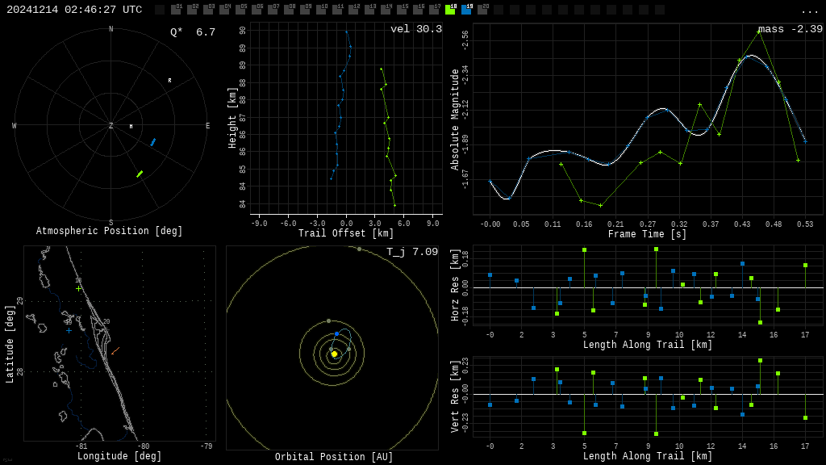This screenshot has height=465, width=826.
Task: Click the M moon marker near zenith
Action: coord(131,127)
